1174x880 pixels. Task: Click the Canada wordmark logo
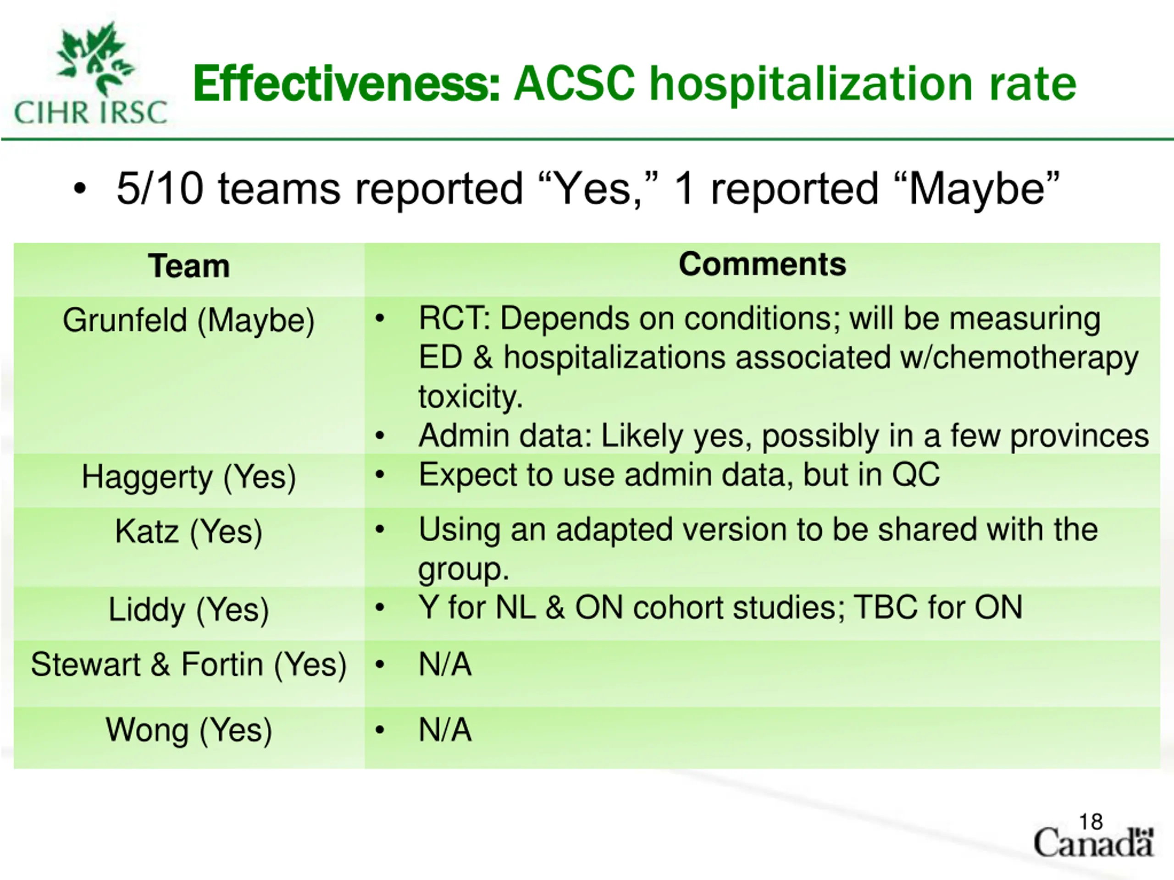(1093, 843)
